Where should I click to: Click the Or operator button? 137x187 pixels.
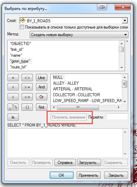tap(41, 97)
